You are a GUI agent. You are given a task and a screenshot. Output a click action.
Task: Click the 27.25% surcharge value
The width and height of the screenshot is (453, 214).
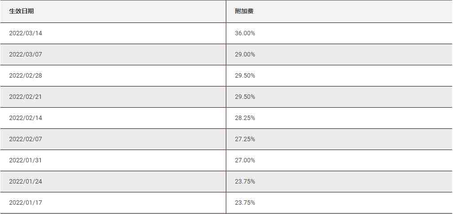click(x=245, y=139)
